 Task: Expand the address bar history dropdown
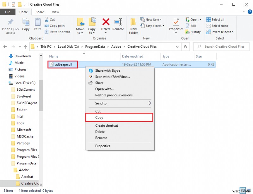click(177, 46)
